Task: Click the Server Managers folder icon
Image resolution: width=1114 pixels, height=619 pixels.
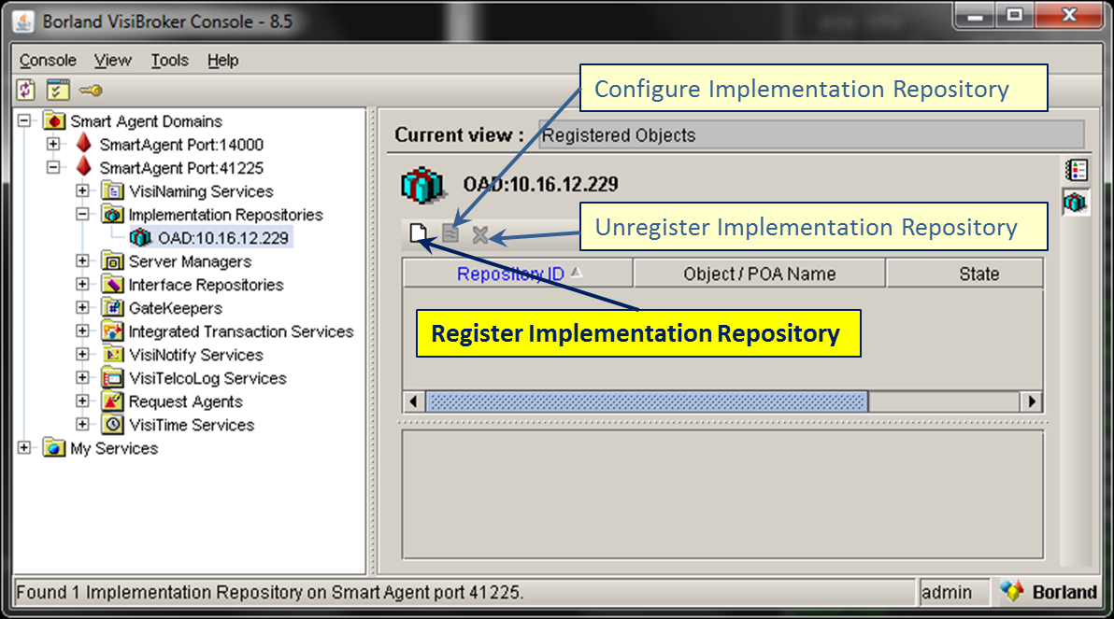Action: [x=112, y=261]
